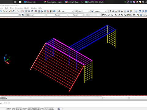Click the Undo arrow icon
147x110 pixels.
pyautogui.click(x=13, y=11)
